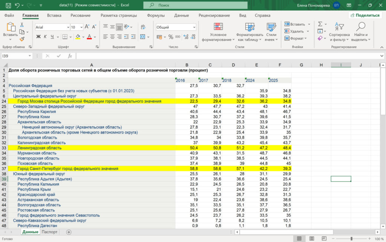
Task: Open the Arial font name dropdown
Action: click(68, 27)
